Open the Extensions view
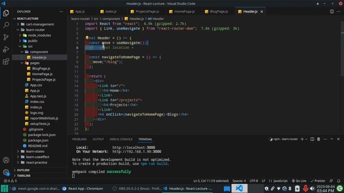This screenshot has height=193, width=344. coord(6,61)
